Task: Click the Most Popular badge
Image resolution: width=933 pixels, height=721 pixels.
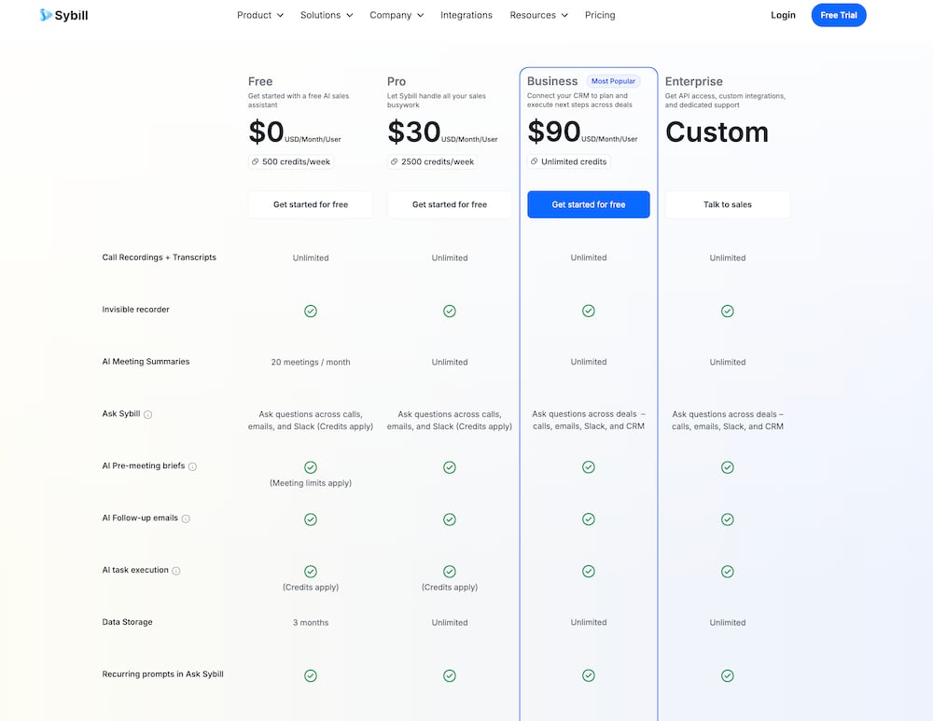Action: [x=613, y=81]
